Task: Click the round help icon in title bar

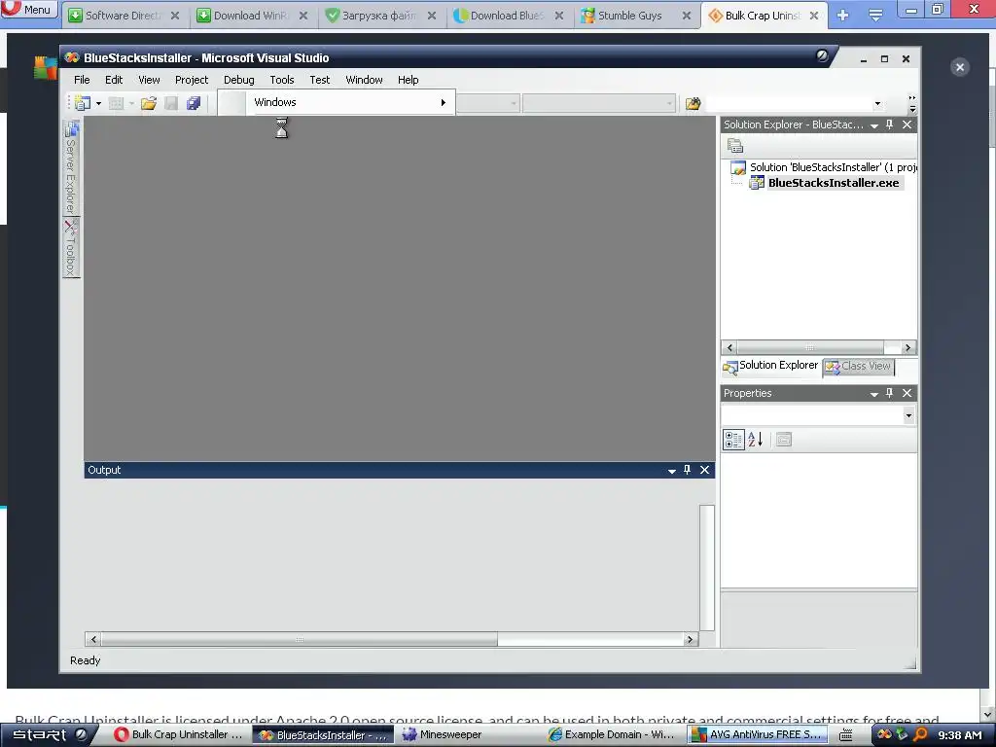Action: tap(822, 55)
